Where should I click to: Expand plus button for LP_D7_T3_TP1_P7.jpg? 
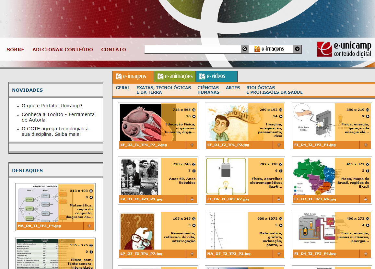[192, 254]
